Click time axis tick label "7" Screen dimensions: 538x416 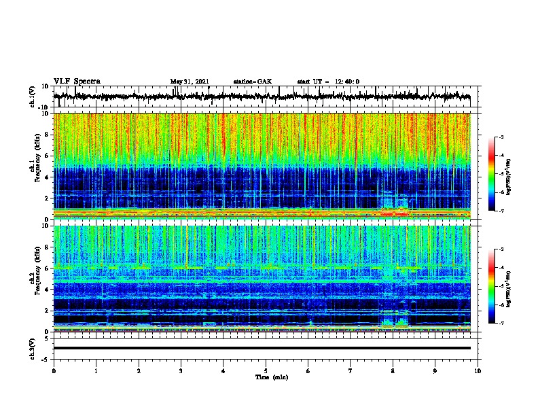tap(350, 371)
